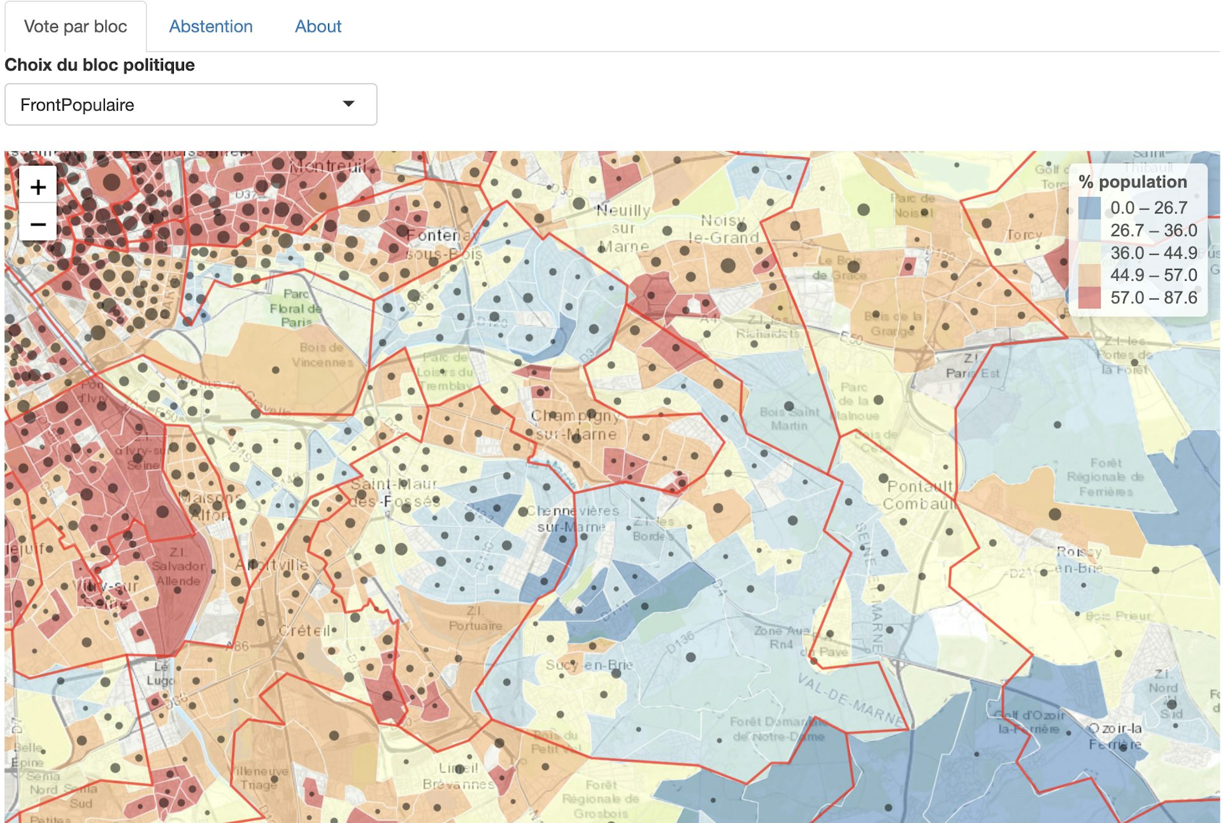Click the dropdown arrow in bloc selector

(x=348, y=104)
